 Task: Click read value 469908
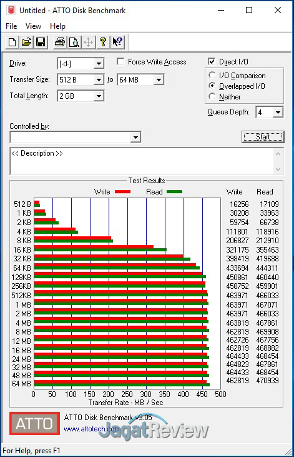point(267,332)
